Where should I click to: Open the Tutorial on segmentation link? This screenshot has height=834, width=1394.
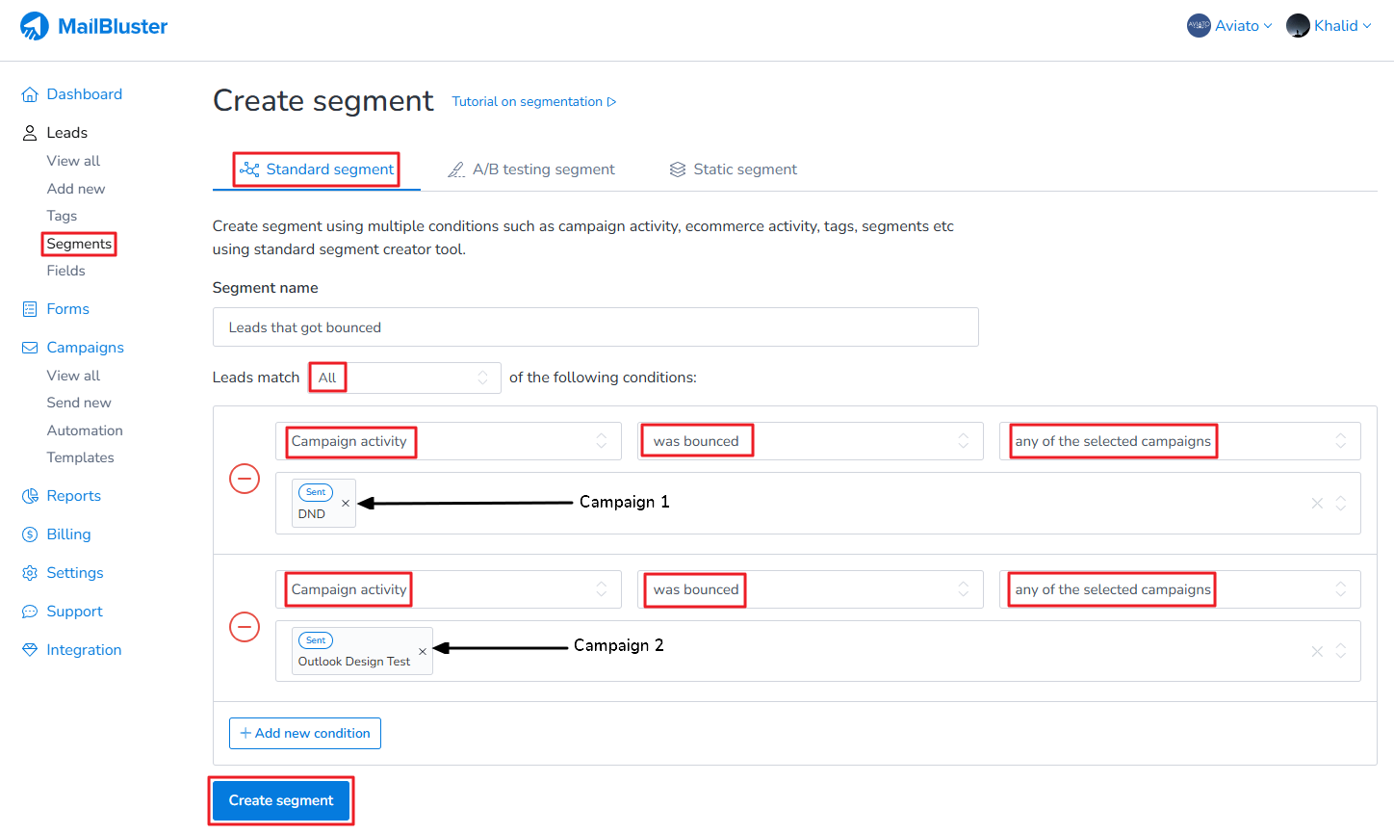pos(533,102)
